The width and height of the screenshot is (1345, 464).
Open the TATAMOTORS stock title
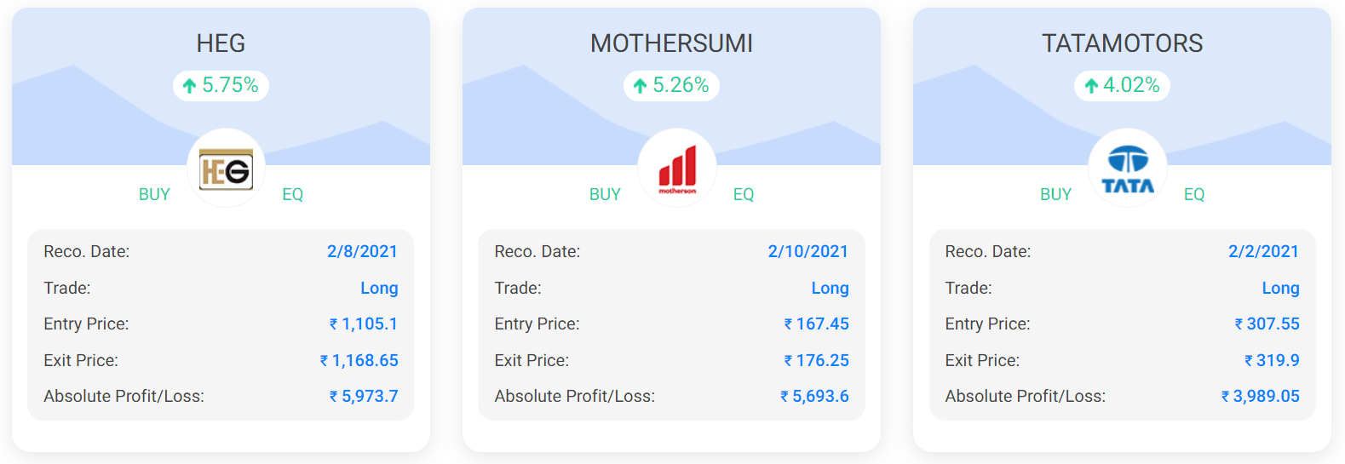coord(1122,43)
